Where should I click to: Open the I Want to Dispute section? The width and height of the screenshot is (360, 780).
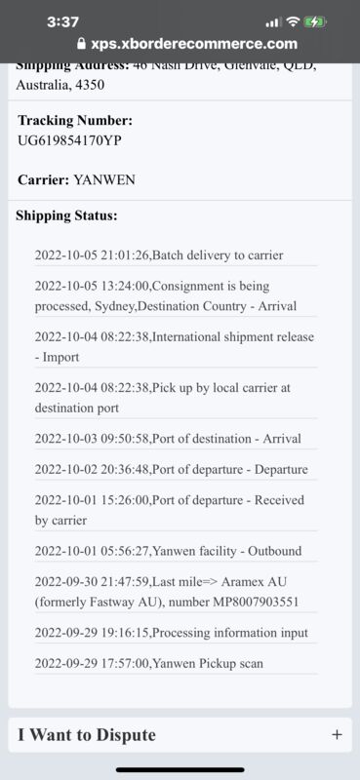180,735
